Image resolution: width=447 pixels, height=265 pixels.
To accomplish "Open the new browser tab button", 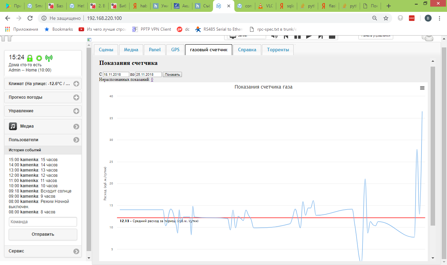I will [x=388, y=6].
